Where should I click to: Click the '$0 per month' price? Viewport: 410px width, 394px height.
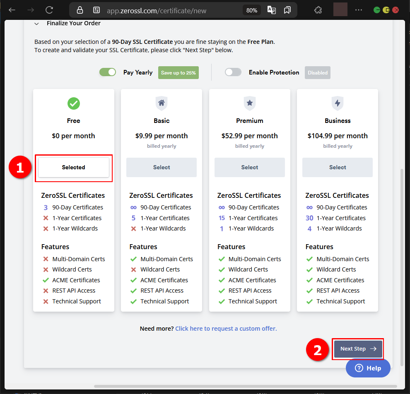point(73,136)
